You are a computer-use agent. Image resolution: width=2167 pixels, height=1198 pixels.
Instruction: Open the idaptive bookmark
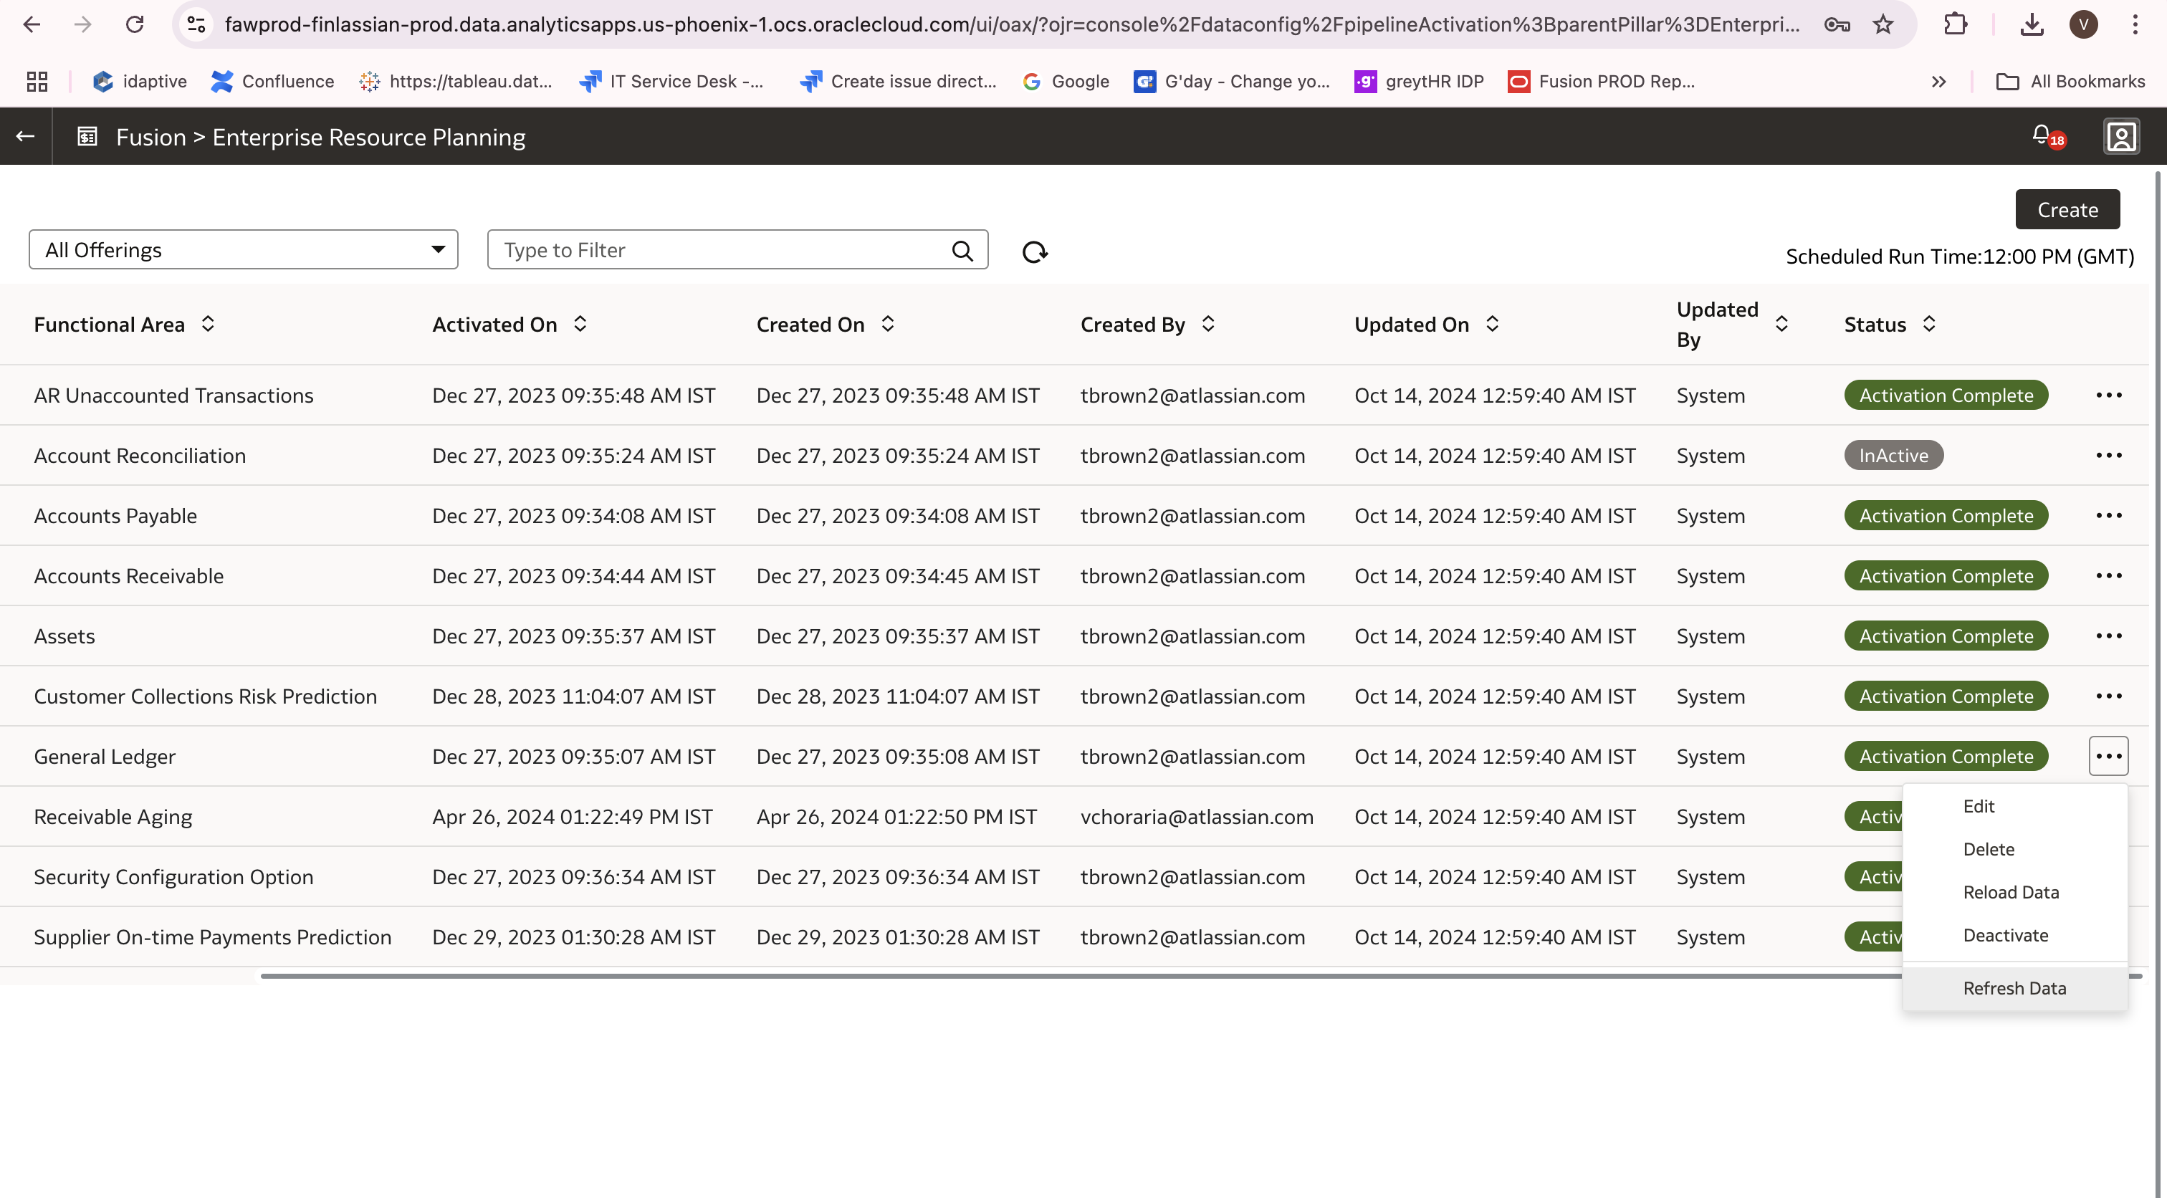(140, 82)
